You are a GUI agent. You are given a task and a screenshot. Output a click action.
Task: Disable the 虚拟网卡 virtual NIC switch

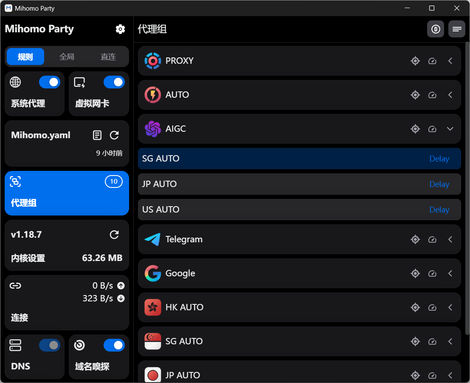click(114, 82)
